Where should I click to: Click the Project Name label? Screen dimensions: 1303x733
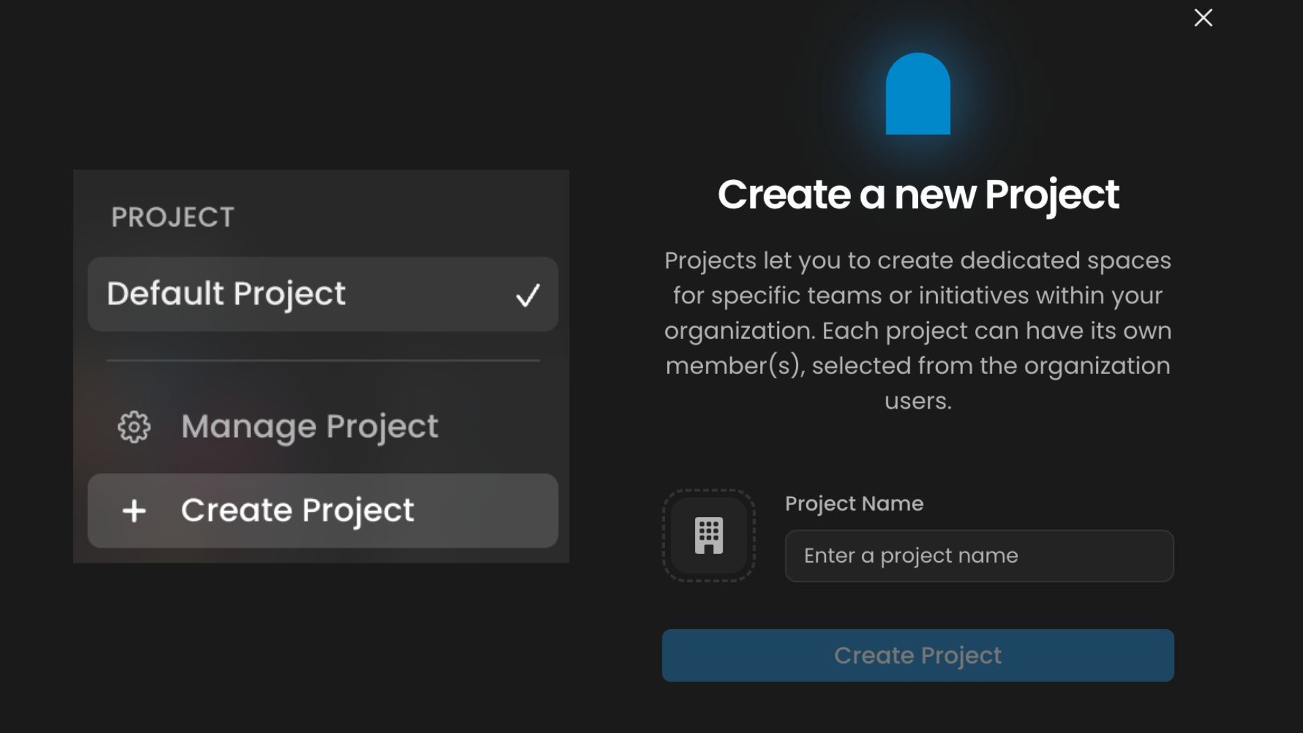pos(854,504)
